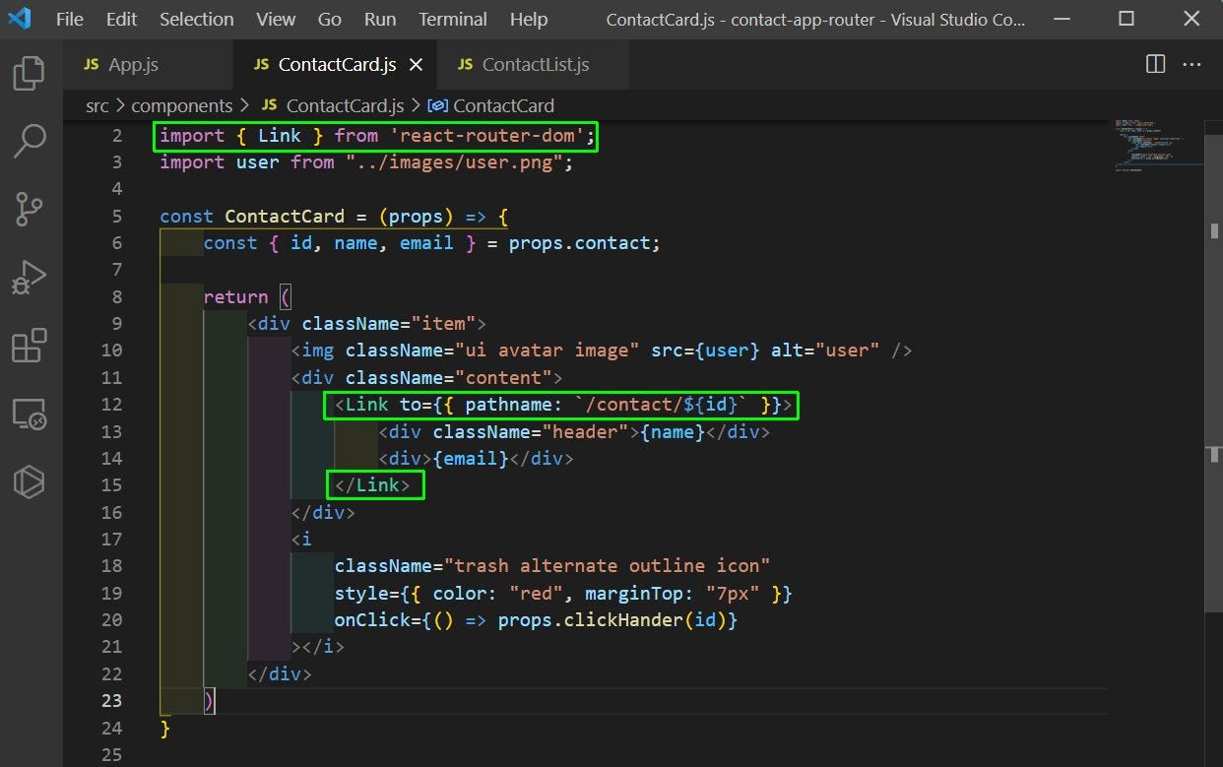Open the View menu
The width and height of the screenshot is (1223, 767).
pos(275,19)
